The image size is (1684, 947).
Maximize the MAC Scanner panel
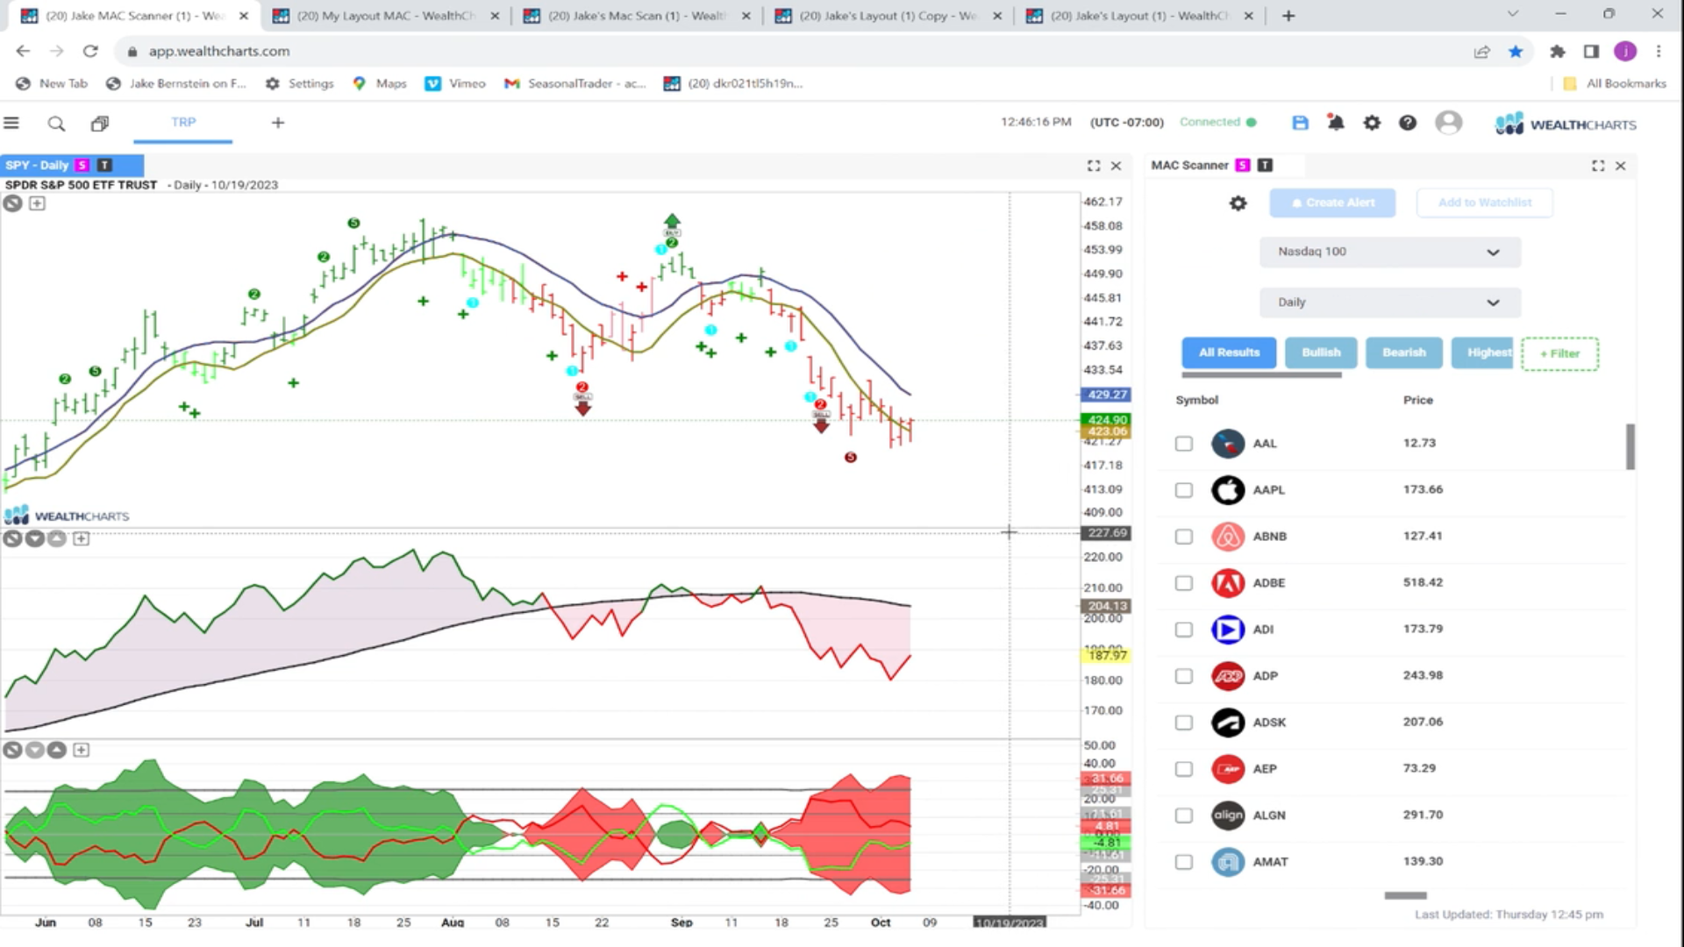[1598, 166]
